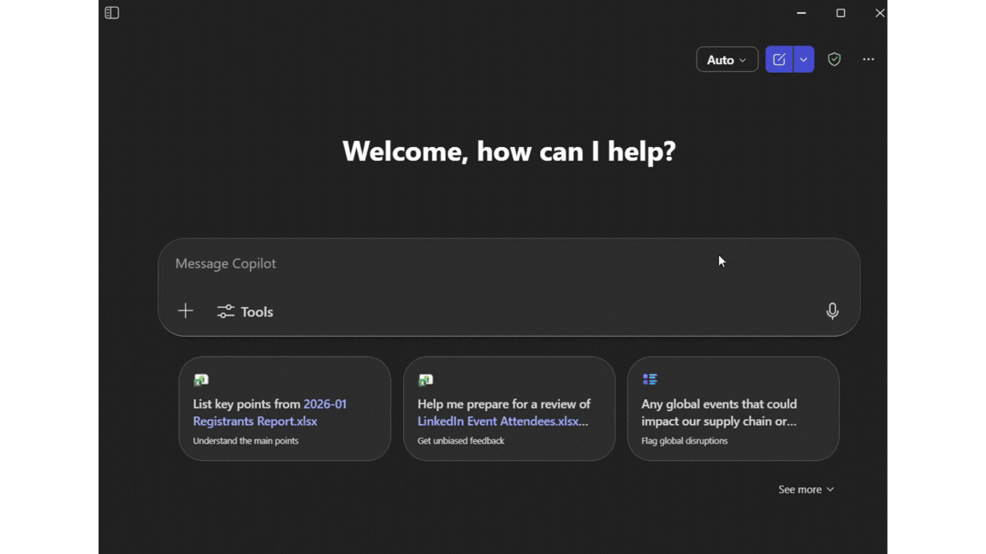Open the shield protection icon
This screenshot has height=554, width=986.
[835, 60]
